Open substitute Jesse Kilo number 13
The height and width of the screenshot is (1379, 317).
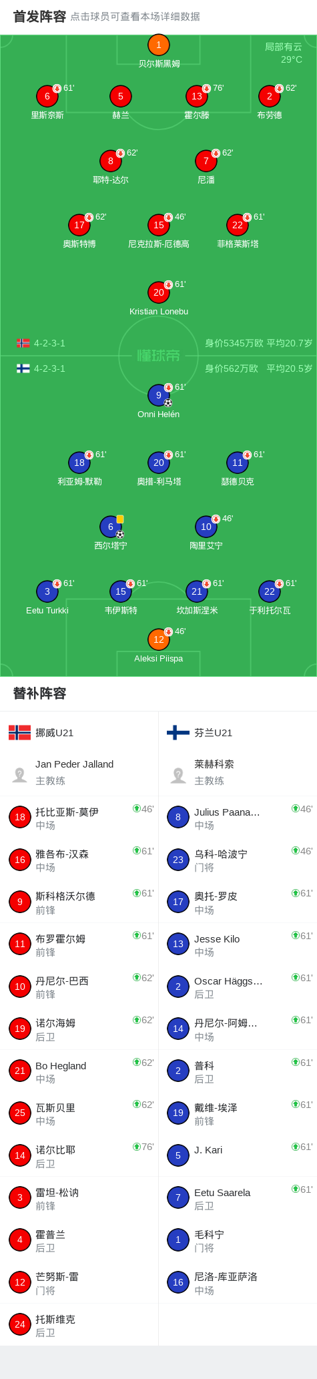238,944
